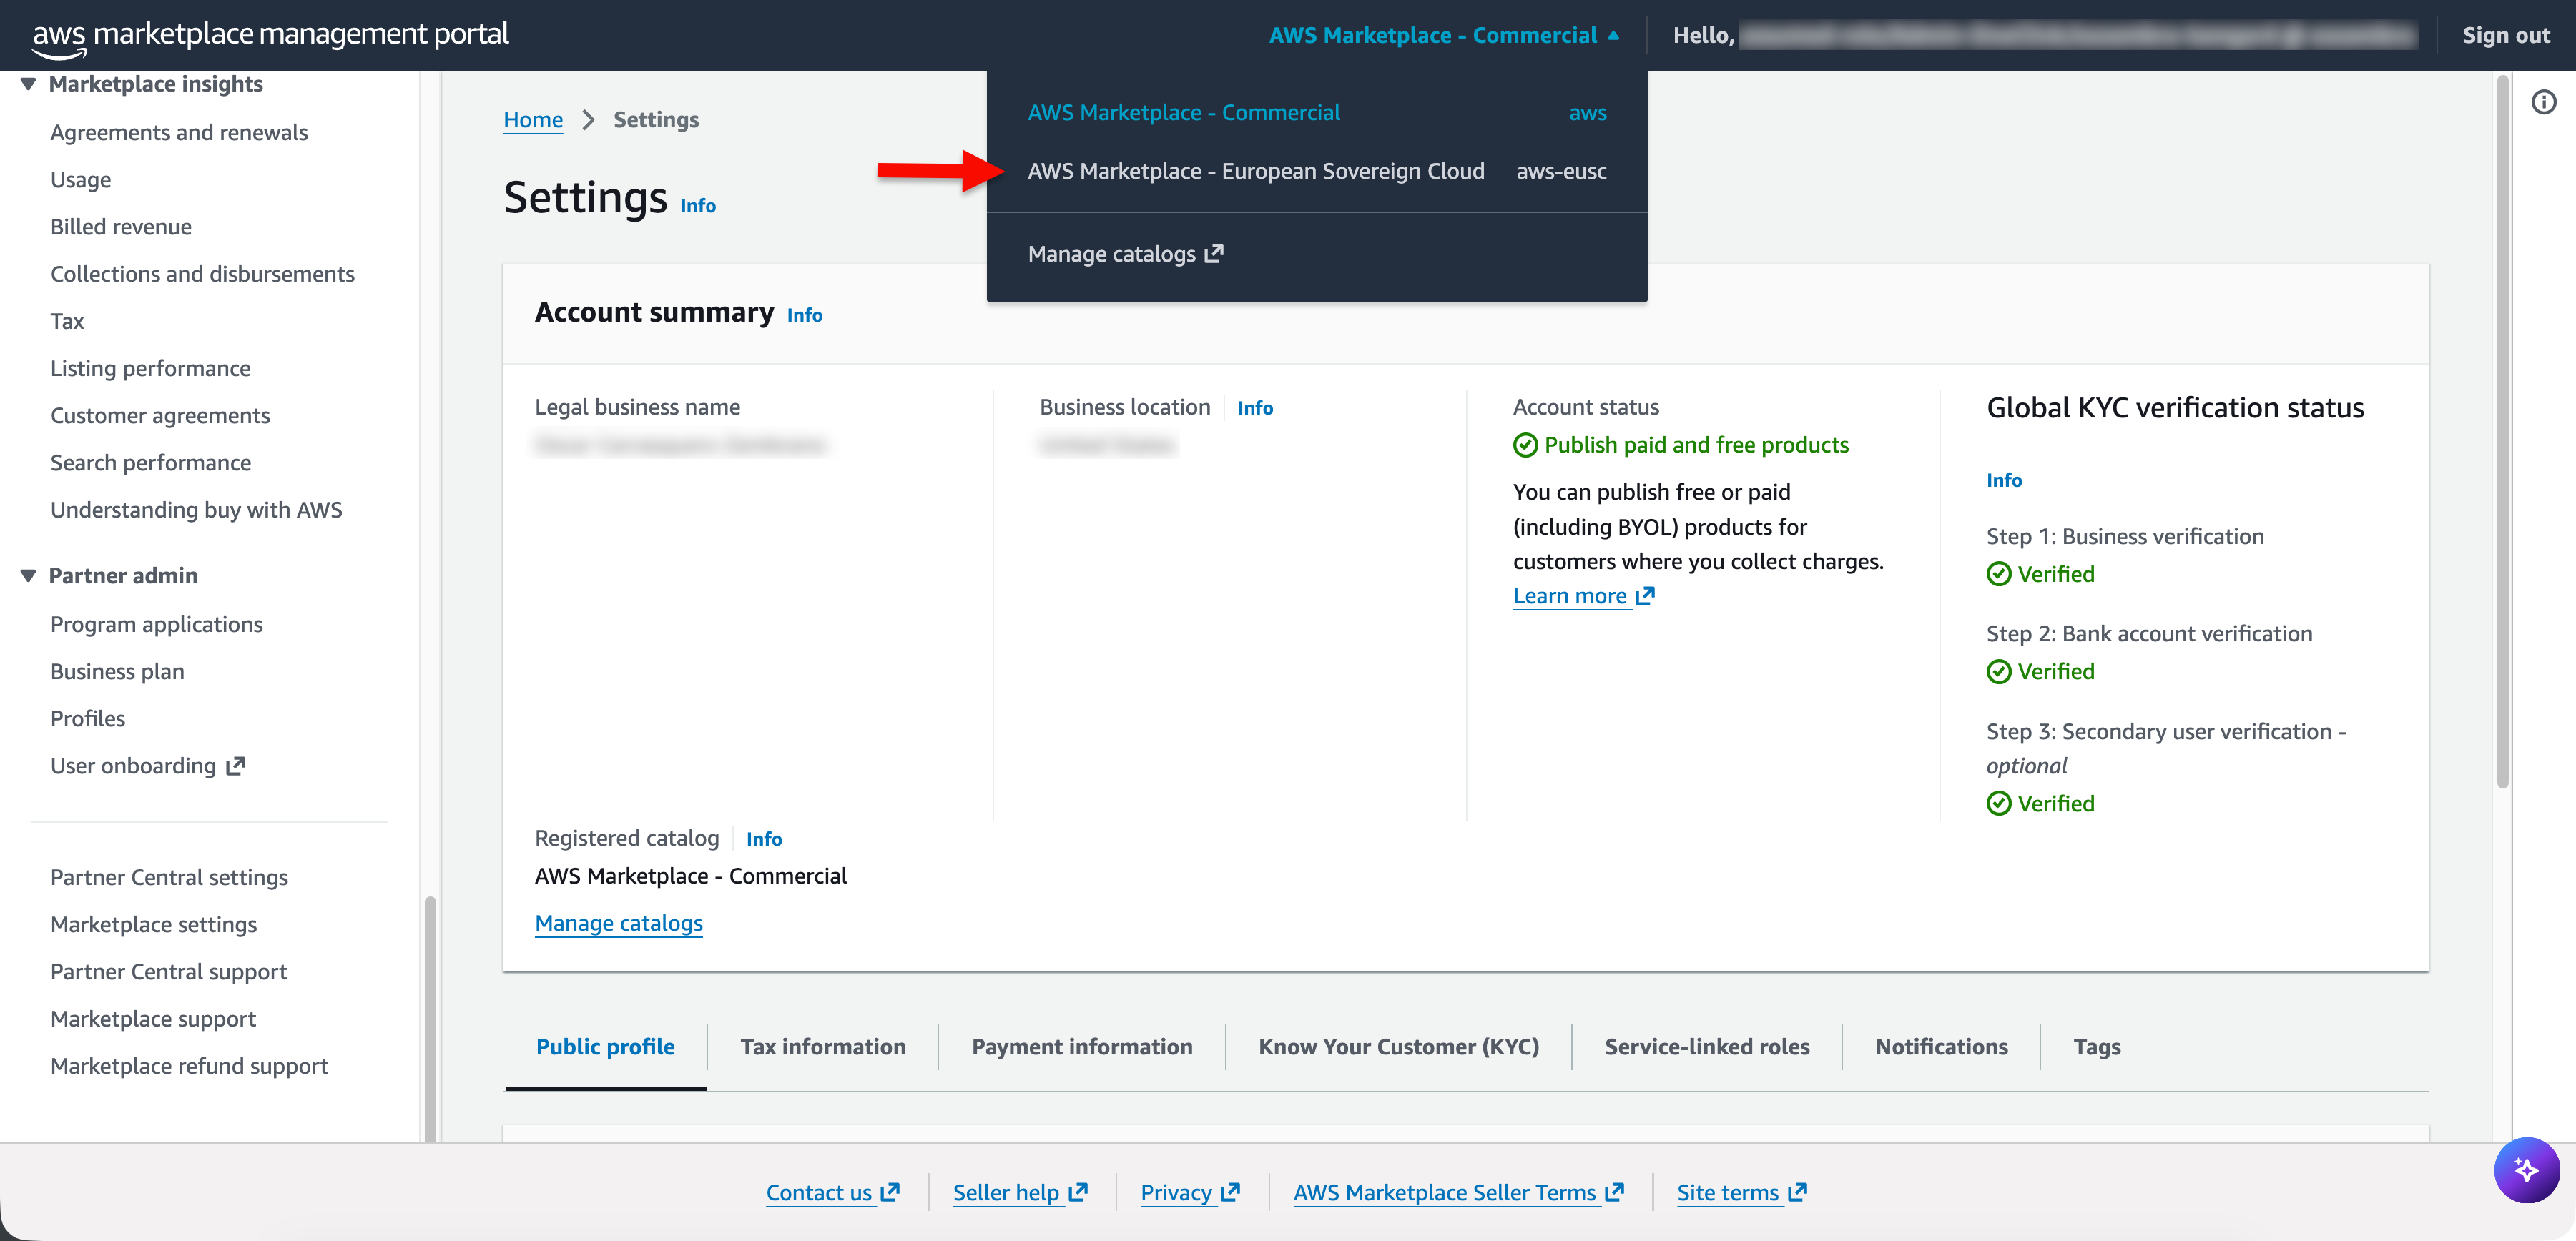Viewport: 2576px width, 1241px height.
Task: Open the AI assistant sparkle button
Action: tap(2526, 1169)
